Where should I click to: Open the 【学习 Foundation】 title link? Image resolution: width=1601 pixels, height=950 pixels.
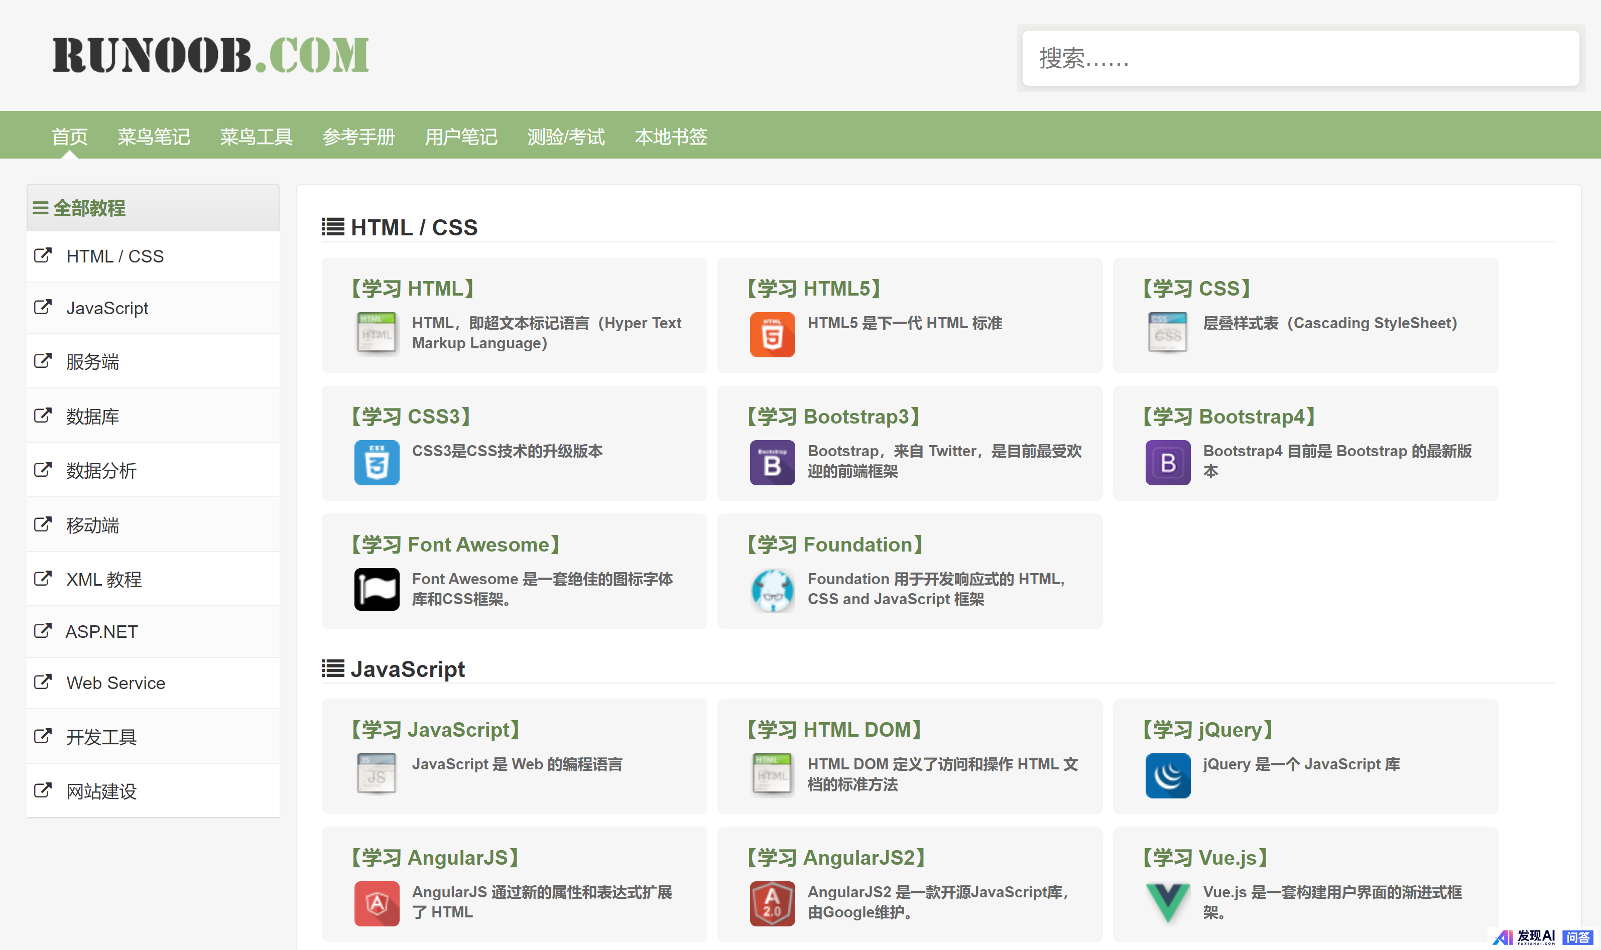coord(834,545)
